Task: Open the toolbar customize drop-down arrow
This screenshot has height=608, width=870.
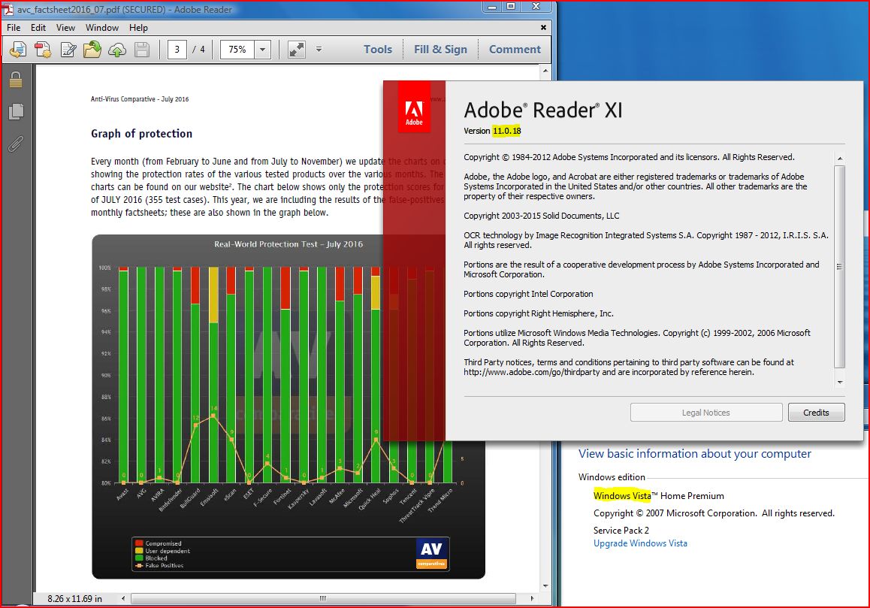Action: (x=319, y=49)
